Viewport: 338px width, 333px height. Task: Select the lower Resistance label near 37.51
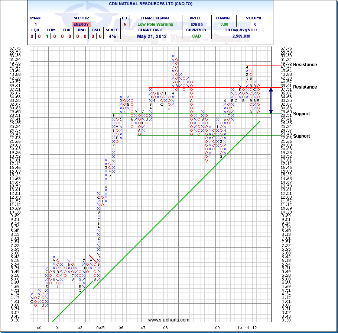coord(305,87)
